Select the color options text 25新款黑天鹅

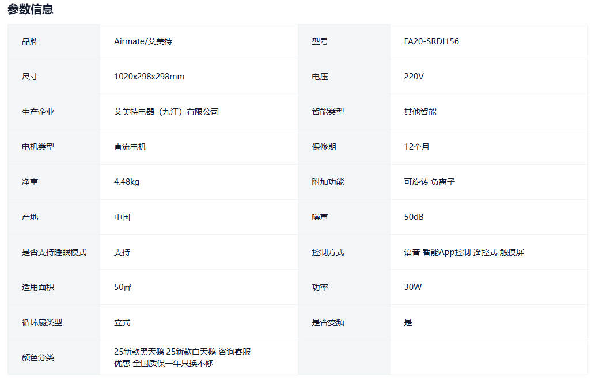(x=139, y=352)
